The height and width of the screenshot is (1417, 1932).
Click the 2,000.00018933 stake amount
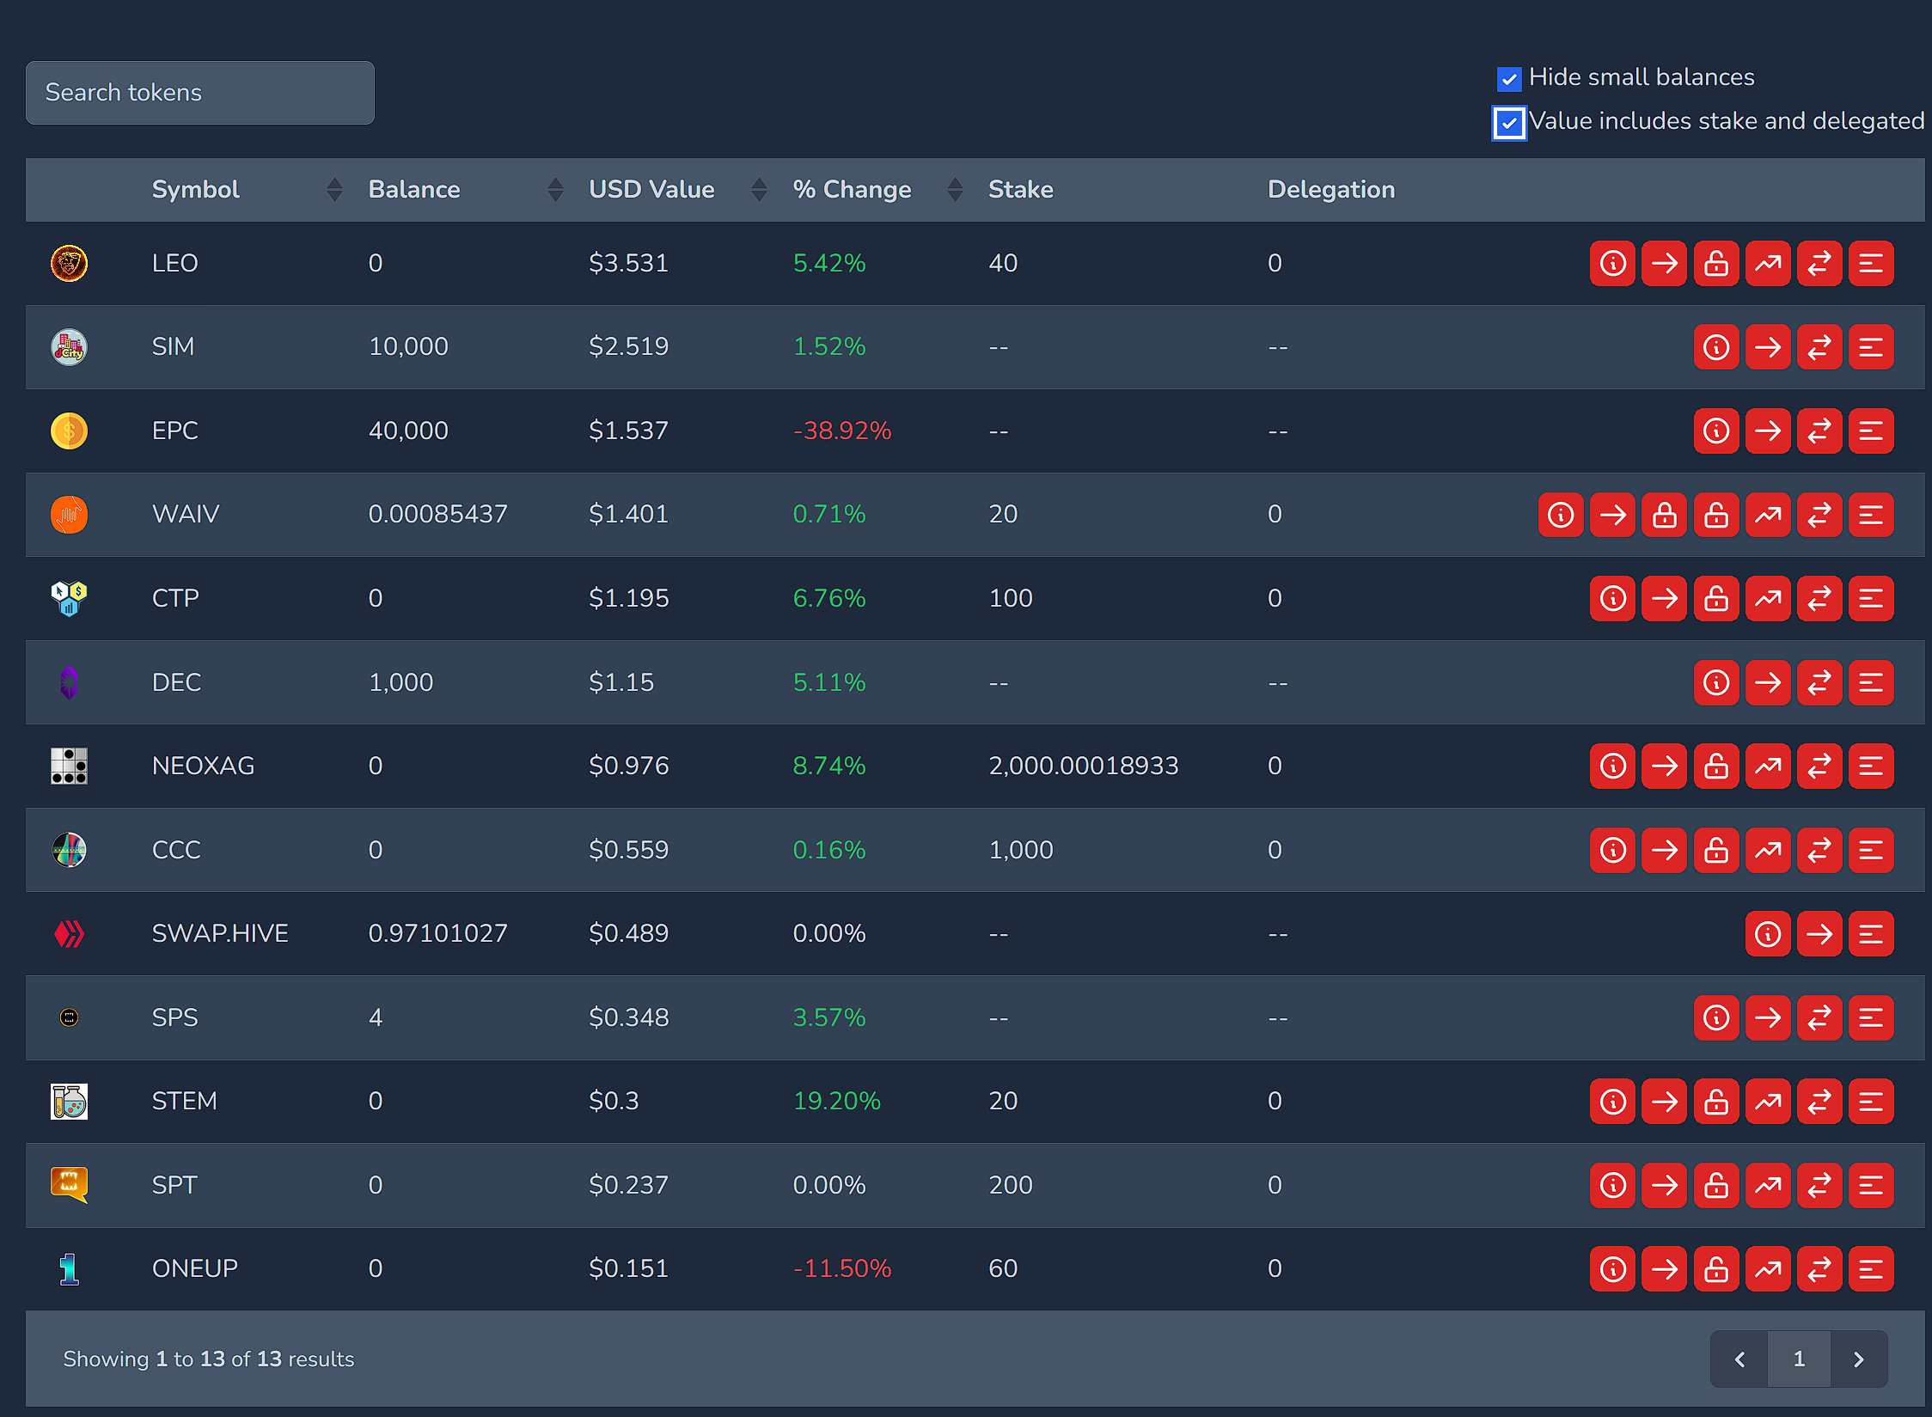pyautogui.click(x=1084, y=766)
